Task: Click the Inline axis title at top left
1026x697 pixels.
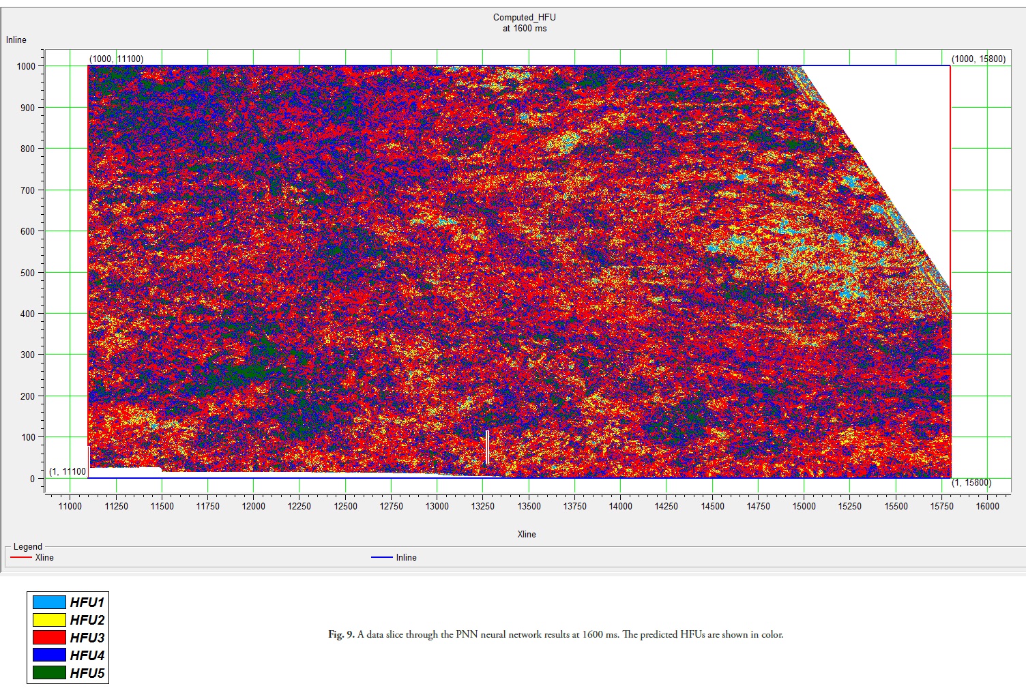Action: pyautogui.click(x=16, y=40)
